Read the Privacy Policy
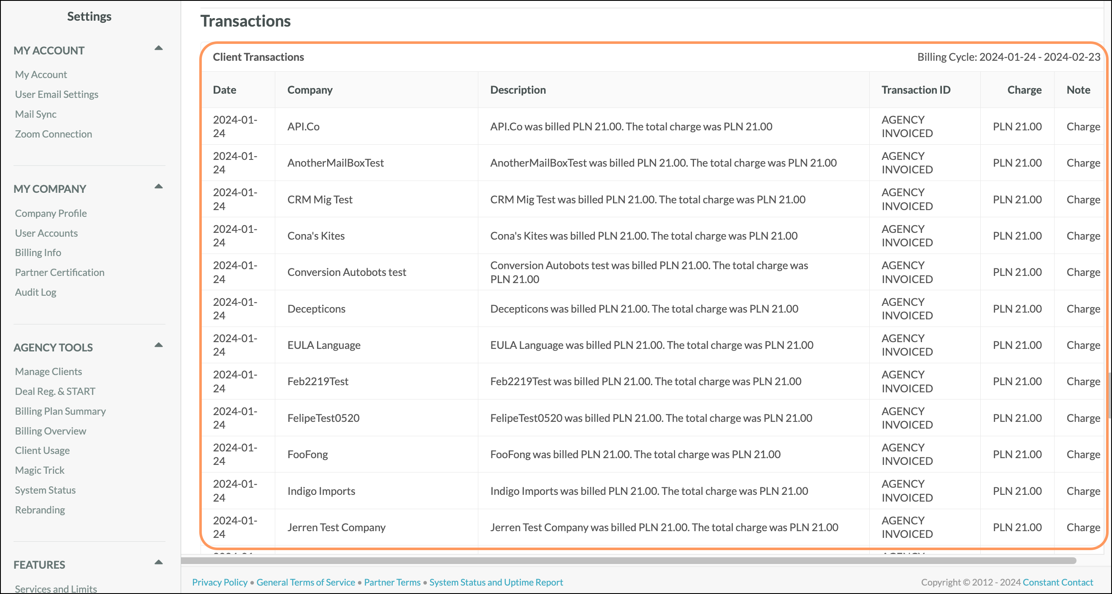This screenshot has height=594, width=1112. pyautogui.click(x=219, y=582)
